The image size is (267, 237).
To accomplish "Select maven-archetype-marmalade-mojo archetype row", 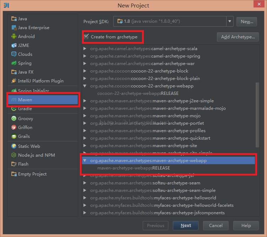I will 168,108.
